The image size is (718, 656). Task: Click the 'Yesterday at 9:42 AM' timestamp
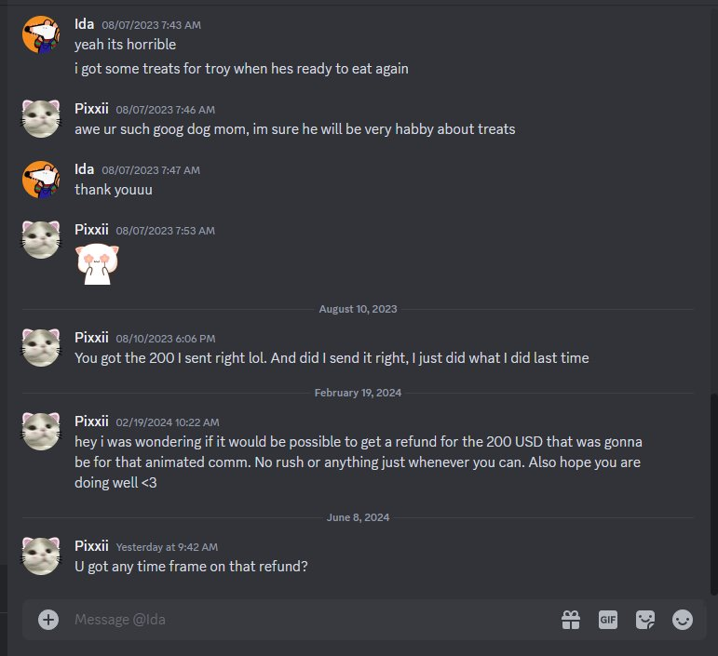coord(167,547)
